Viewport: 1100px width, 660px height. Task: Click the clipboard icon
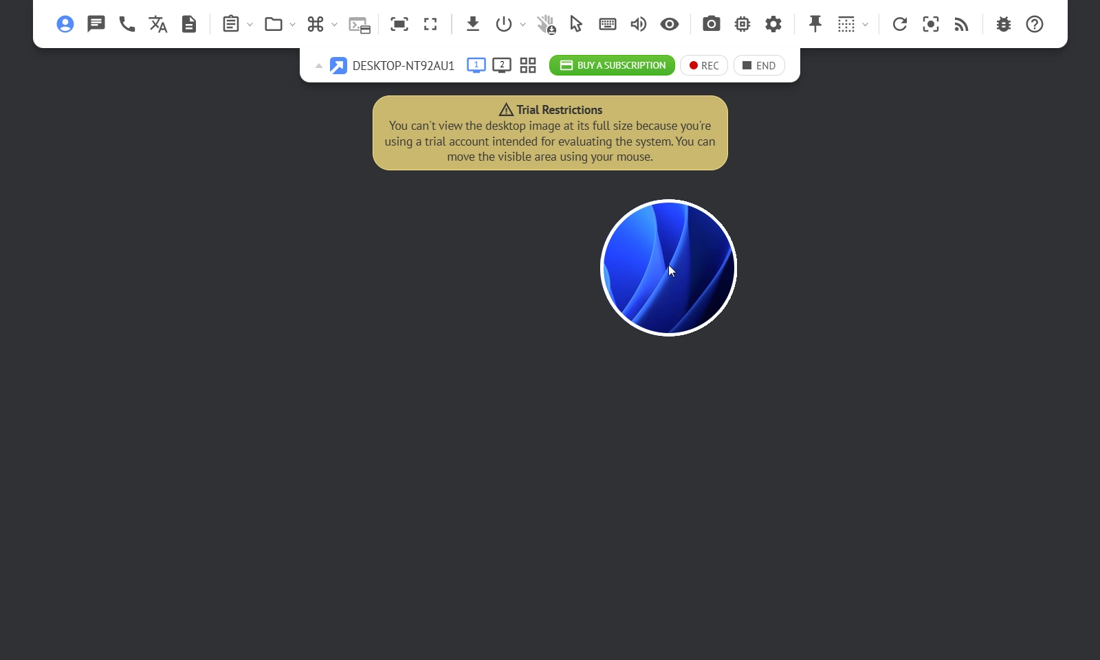(231, 25)
